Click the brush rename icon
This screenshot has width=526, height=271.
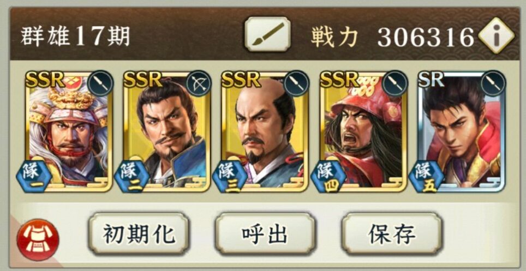click(x=267, y=34)
